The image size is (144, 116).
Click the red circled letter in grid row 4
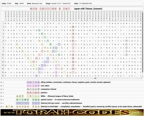73,34
